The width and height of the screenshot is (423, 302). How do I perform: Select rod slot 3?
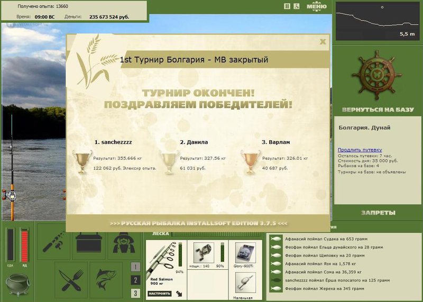[135, 293]
